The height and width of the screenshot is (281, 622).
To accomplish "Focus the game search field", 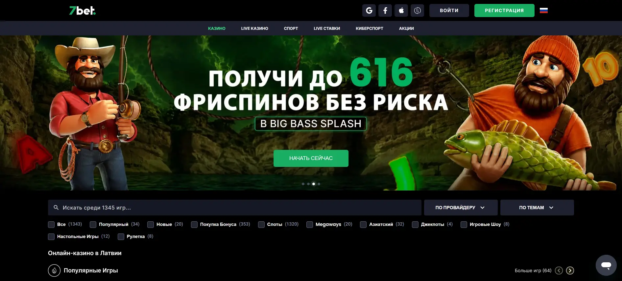I will 235,208.
